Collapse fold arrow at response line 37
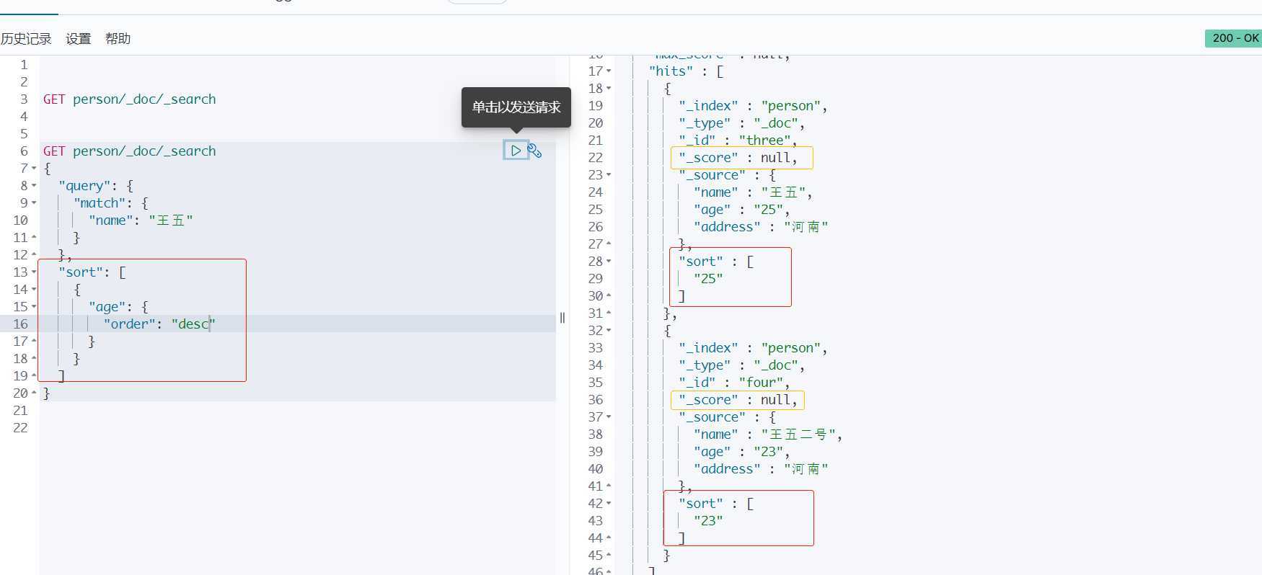This screenshot has width=1262, height=575. click(609, 417)
